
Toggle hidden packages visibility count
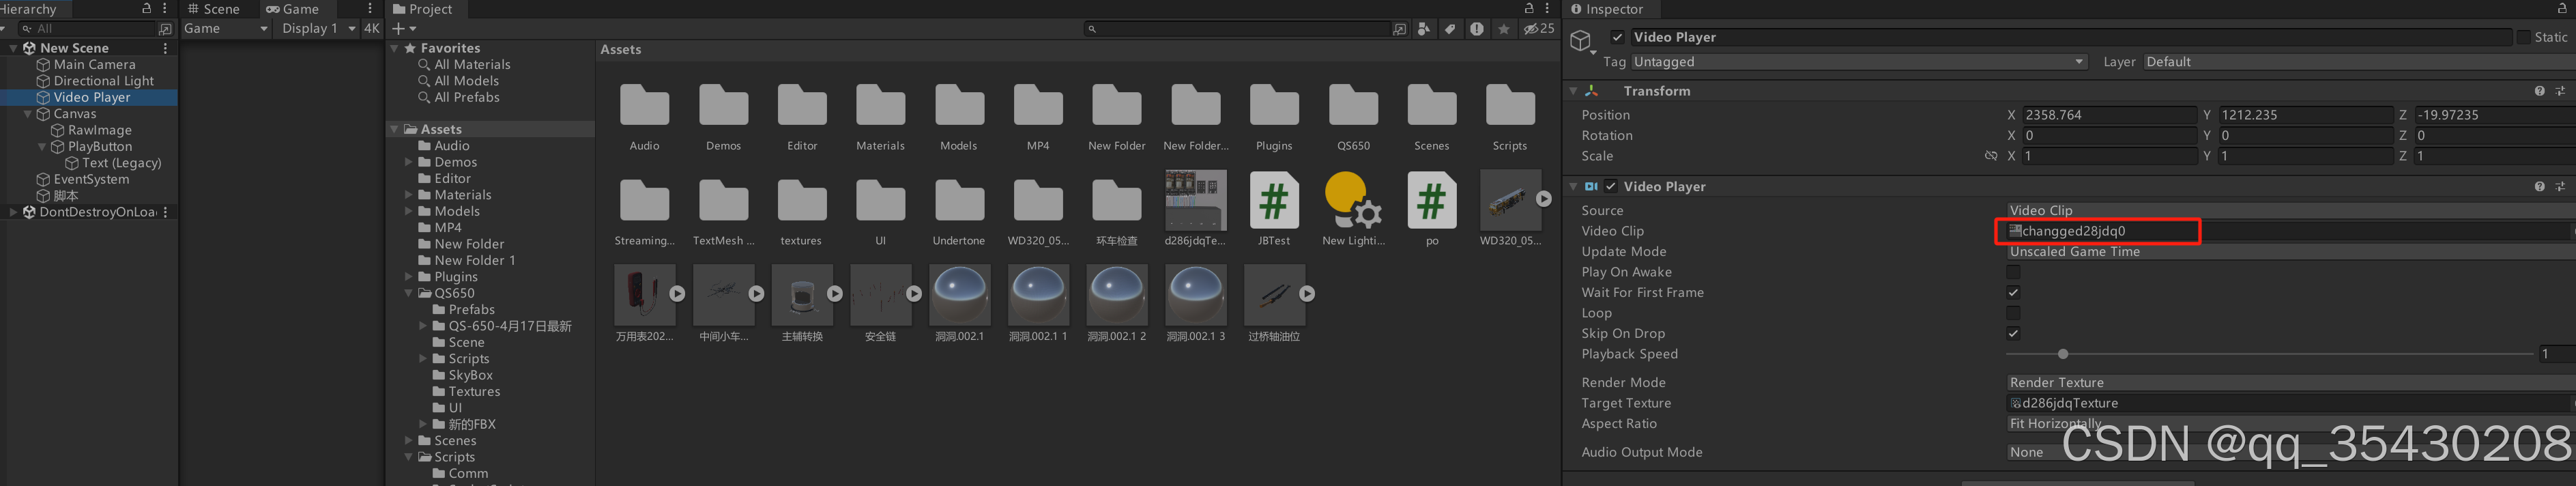point(1539,29)
